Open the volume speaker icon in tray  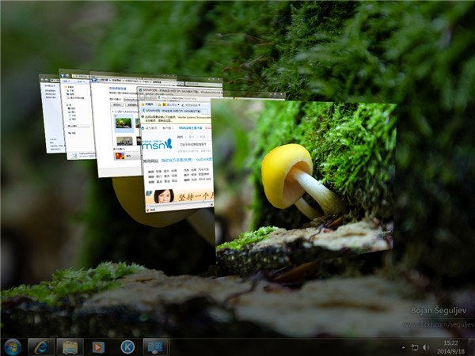[x=427, y=347]
